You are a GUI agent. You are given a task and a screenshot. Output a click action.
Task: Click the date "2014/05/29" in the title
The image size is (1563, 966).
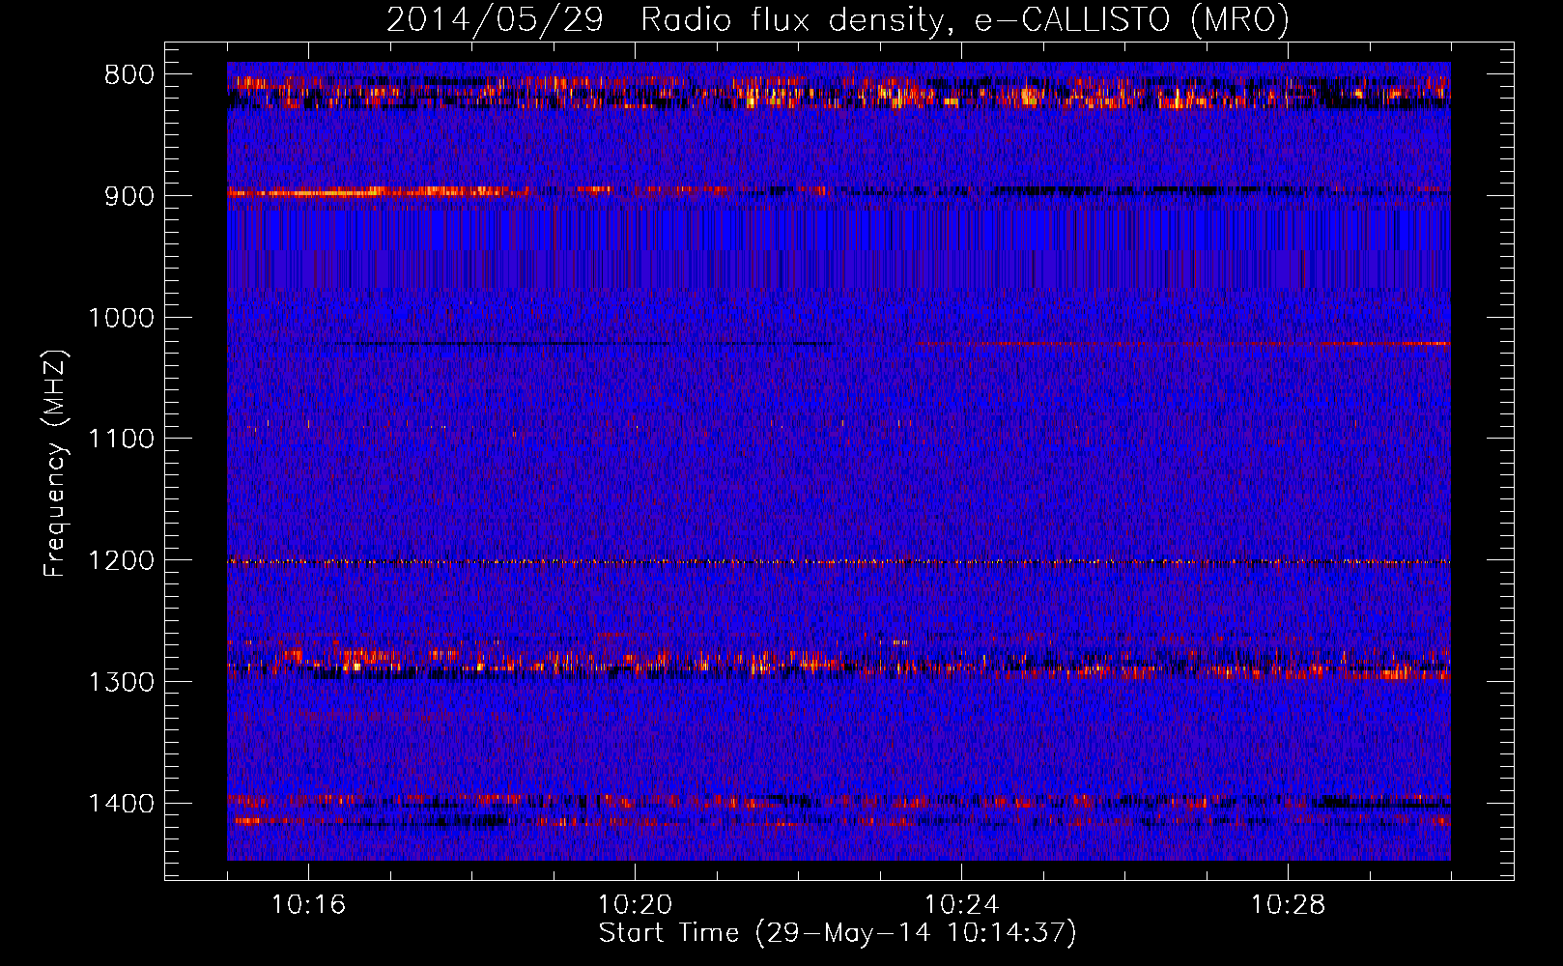pos(496,20)
